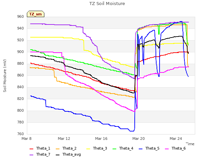Image resolution: width=215 pixels, height=161 pixels.
Task: Click the TZ_sm chart label tab
Action: (36, 14)
